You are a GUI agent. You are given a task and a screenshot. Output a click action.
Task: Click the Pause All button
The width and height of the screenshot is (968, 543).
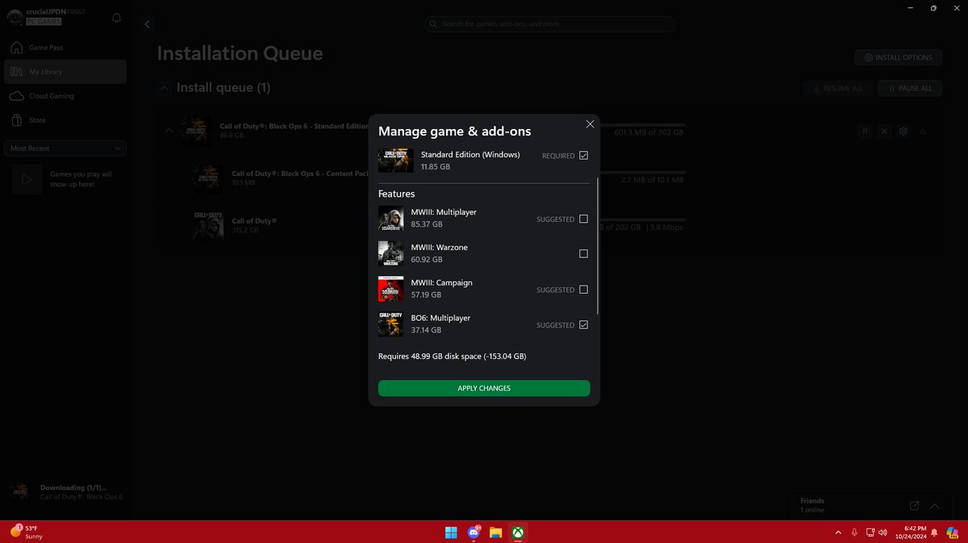point(909,88)
